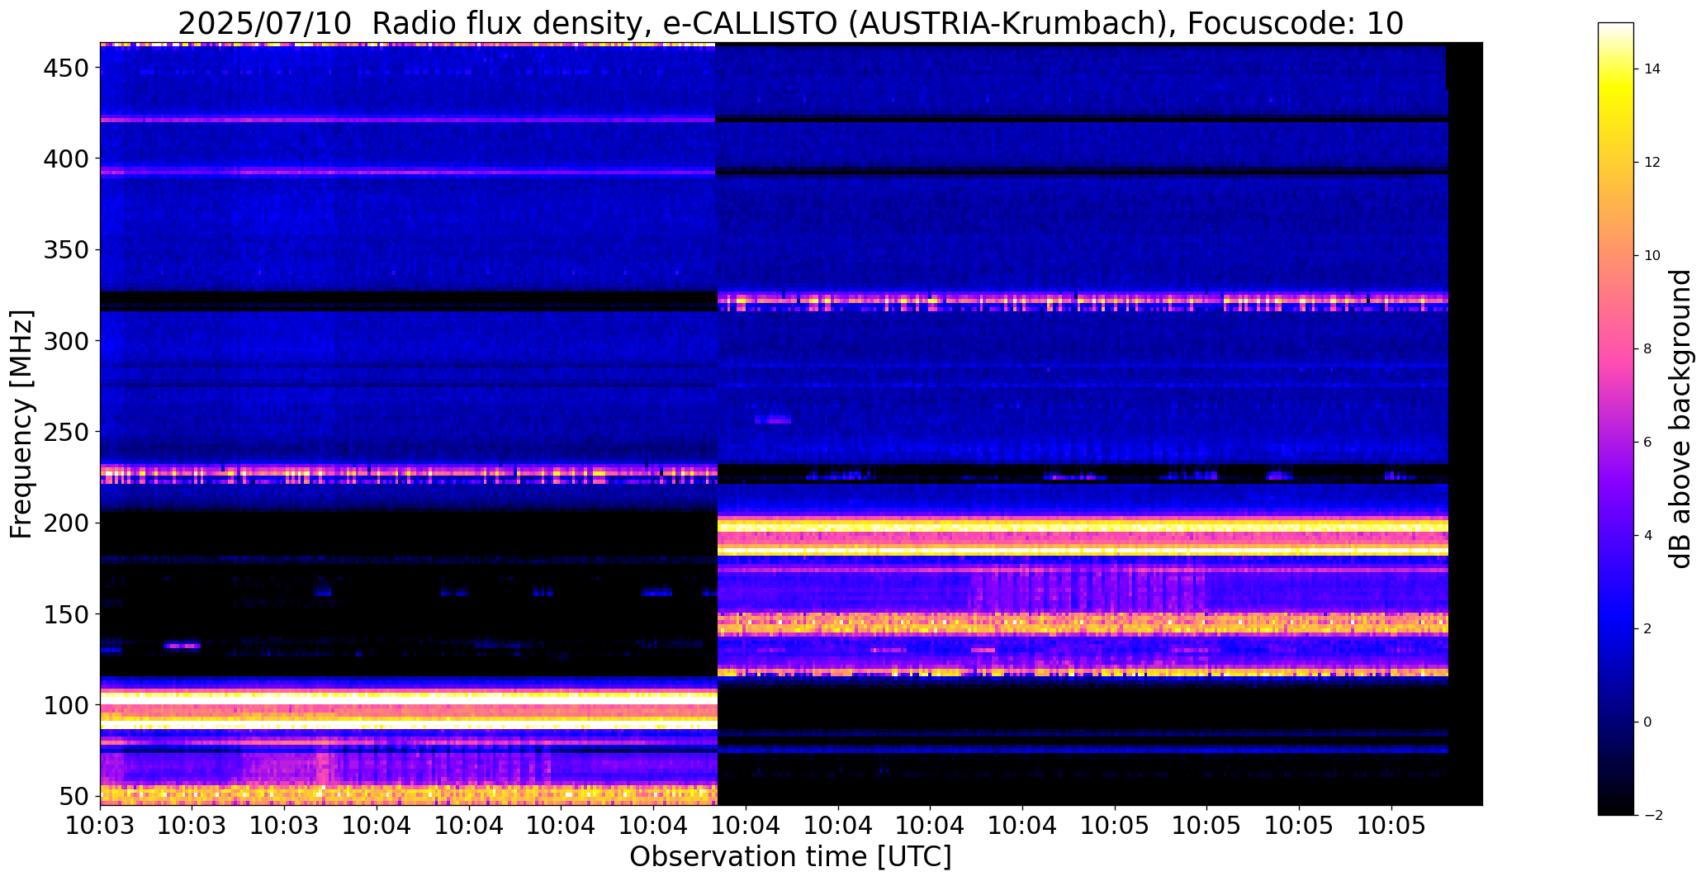Click the vertical colorbar gradient strip

point(1616,419)
